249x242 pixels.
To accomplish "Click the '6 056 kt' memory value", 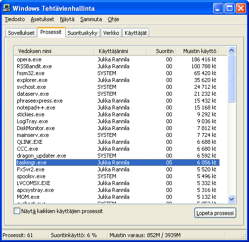I will pos(207,162).
